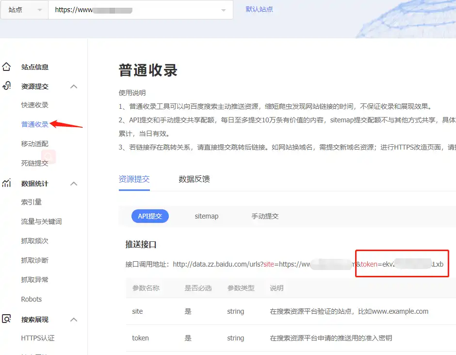Open 站点信息 in the sidebar
Viewport: 456px width, 355px height.
pos(35,67)
